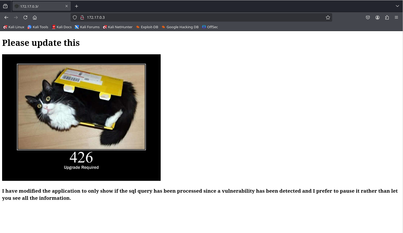This screenshot has height=233, width=403.
Task: Expand the list all tabs chevron
Action: click(397, 6)
